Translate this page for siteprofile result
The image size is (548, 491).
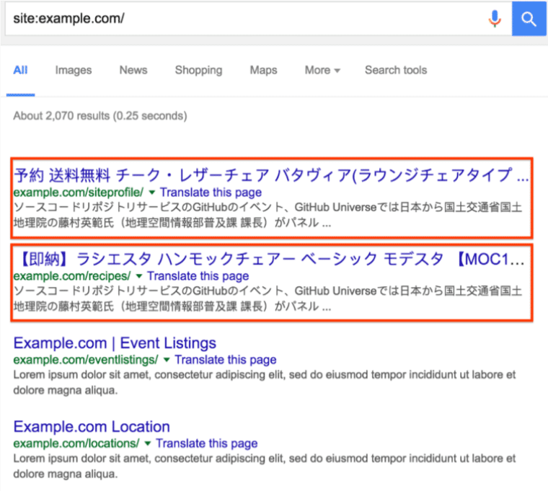click(x=211, y=193)
